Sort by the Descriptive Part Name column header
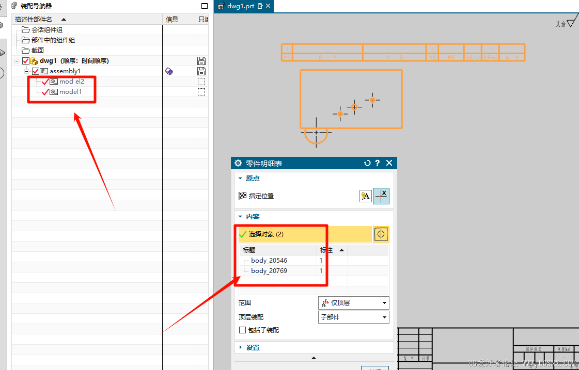The height and width of the screenshot is (370, 579). (87, 19)
